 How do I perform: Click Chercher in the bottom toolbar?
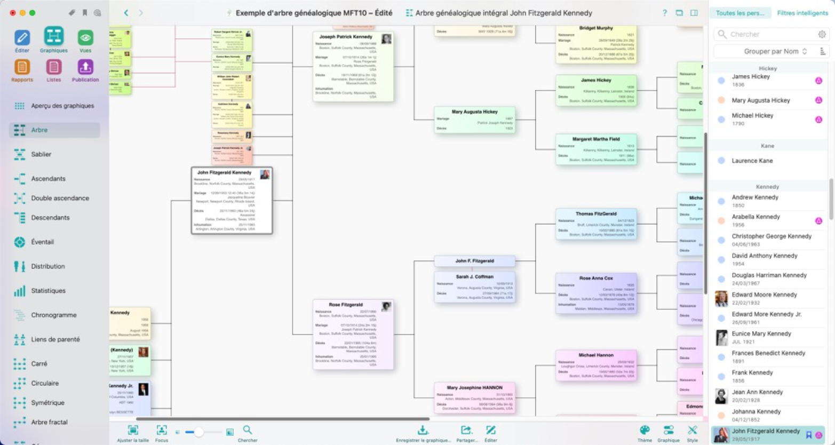248,433
